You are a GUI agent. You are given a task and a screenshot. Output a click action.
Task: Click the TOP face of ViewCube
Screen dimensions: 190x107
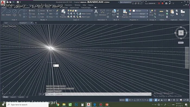(181, 33)
